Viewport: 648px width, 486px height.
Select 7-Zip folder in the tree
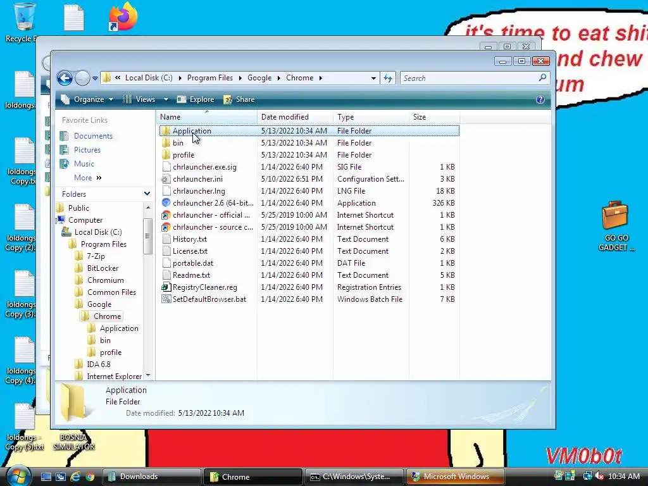click(96, 256)
